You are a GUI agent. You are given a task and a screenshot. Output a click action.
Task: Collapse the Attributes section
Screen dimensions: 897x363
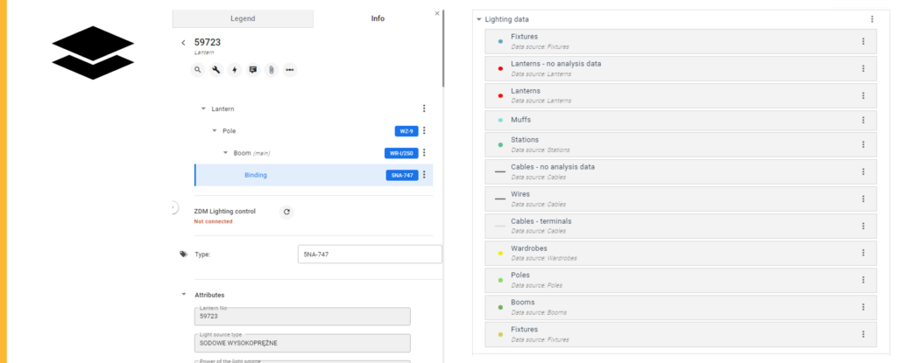[x=183, y=295]
